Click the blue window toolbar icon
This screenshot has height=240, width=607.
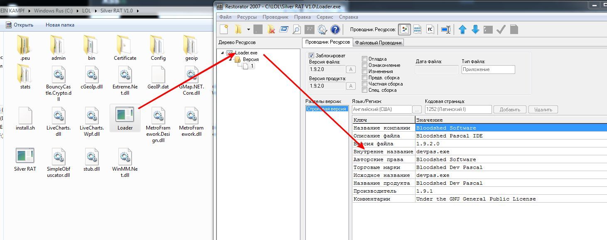pyautogui.click(x=284, y=29)
